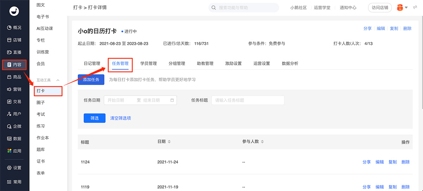The width and height of the screenshot is (423, 191).
Task: Sort the table by 日期 column
Action: click(169, 142)
